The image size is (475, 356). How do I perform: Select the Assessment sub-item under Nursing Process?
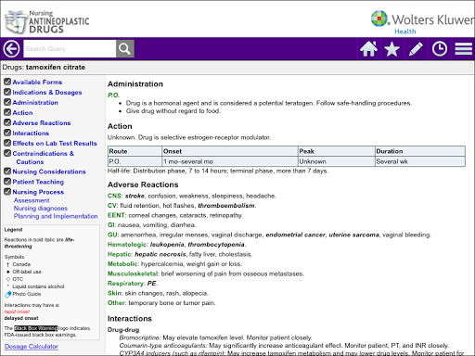pos(32,200)
